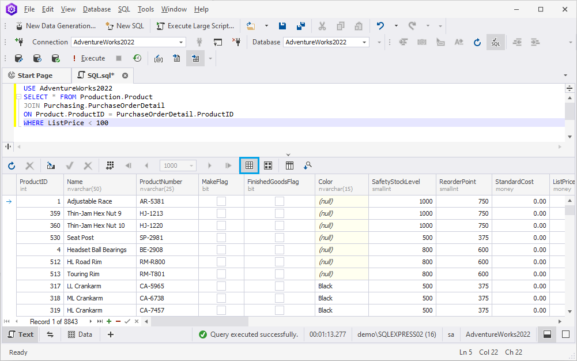Open the Database menu
The image size is (577, 361).
[97, 9]
